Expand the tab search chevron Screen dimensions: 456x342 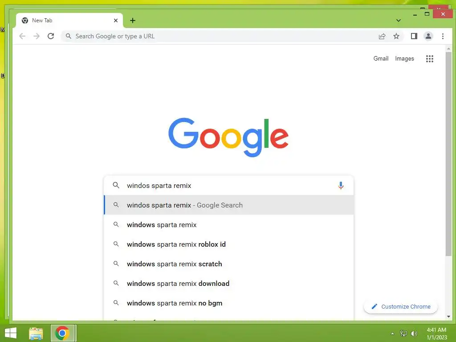point(399,20)
